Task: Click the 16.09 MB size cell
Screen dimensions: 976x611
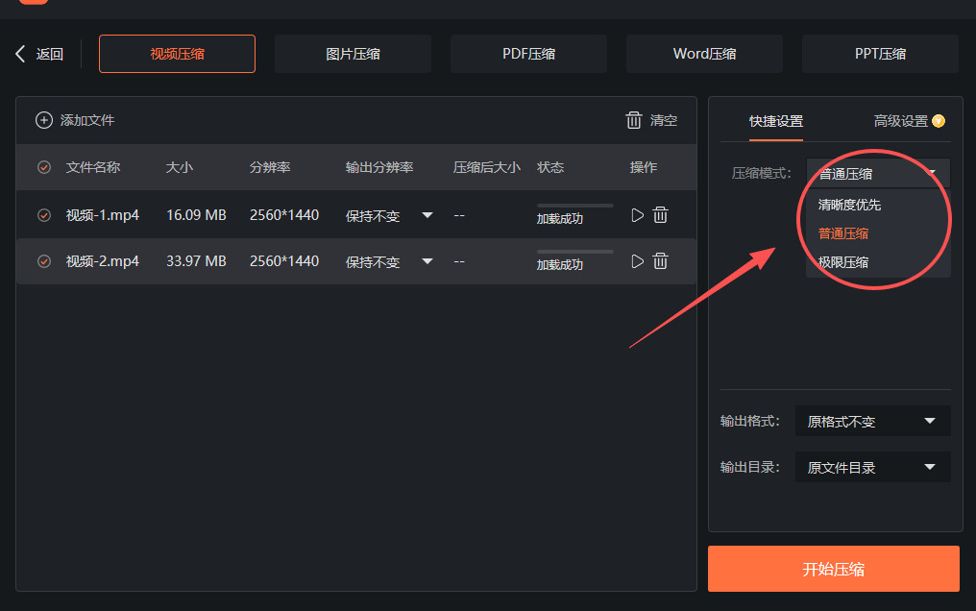Action: tap(196, 215)
